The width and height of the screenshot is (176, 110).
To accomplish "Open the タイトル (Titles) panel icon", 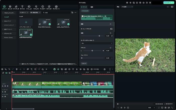I will tap(22, 7).
